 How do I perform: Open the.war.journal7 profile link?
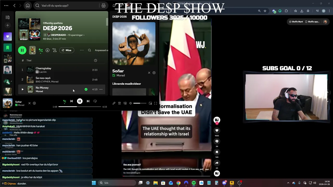[132, 165]
